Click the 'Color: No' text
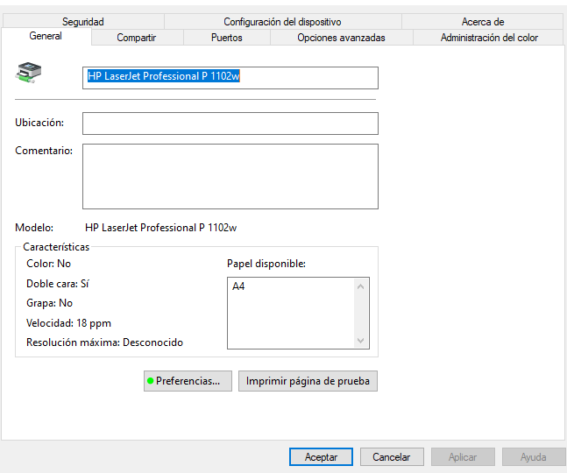Screen dimensions: 567x473 (48, 264)
